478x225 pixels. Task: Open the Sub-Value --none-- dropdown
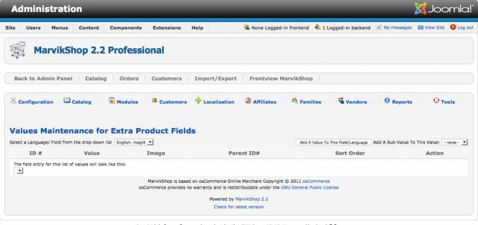pos(455,142)
